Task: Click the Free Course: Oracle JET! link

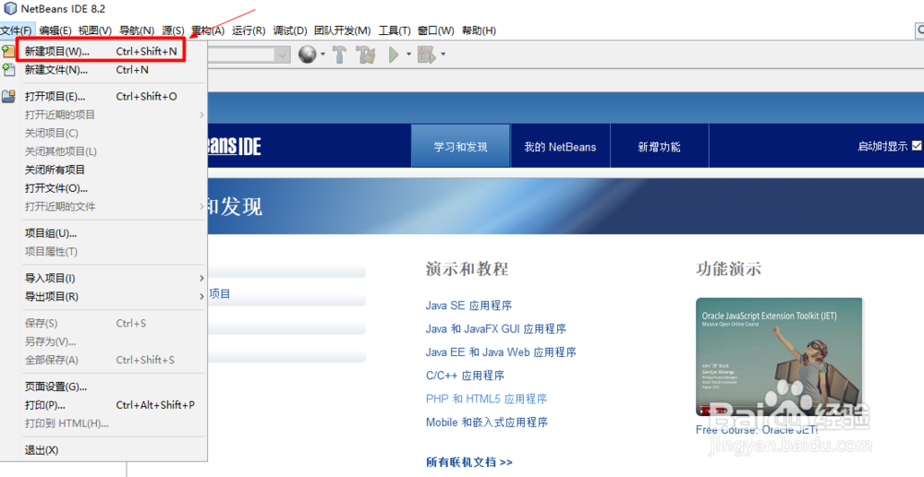Action: (757, 430)
